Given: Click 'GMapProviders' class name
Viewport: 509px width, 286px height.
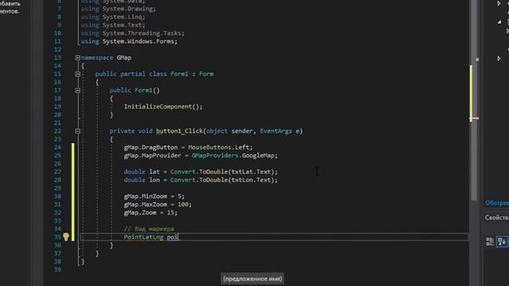Looking at the screenshot, I should 215,156.
